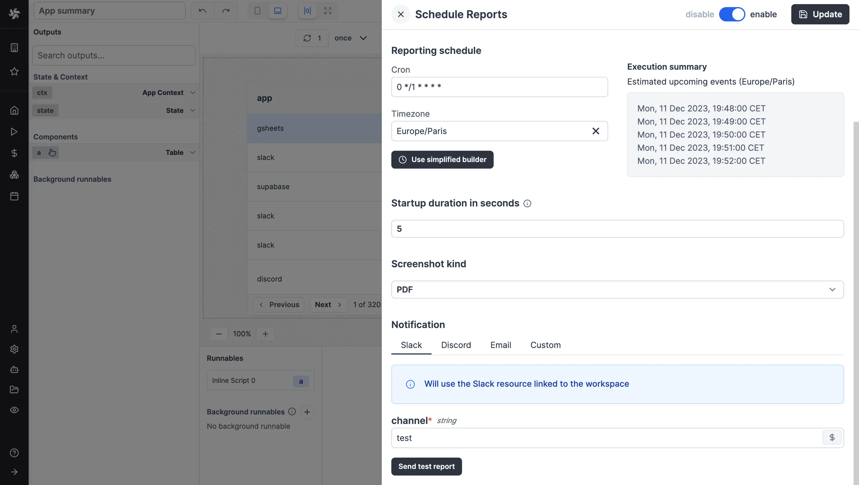
Task: Open the Home icon in sidebar
Action: pyautogui.click(x=14, y=110)
